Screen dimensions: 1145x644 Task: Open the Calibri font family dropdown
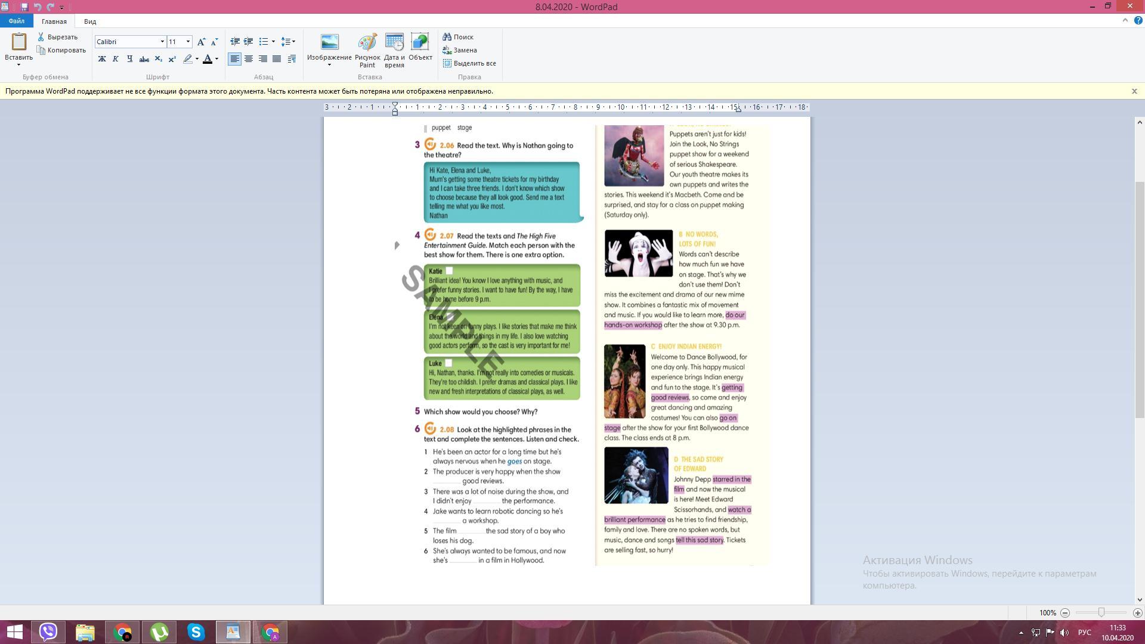pos(162,42)
